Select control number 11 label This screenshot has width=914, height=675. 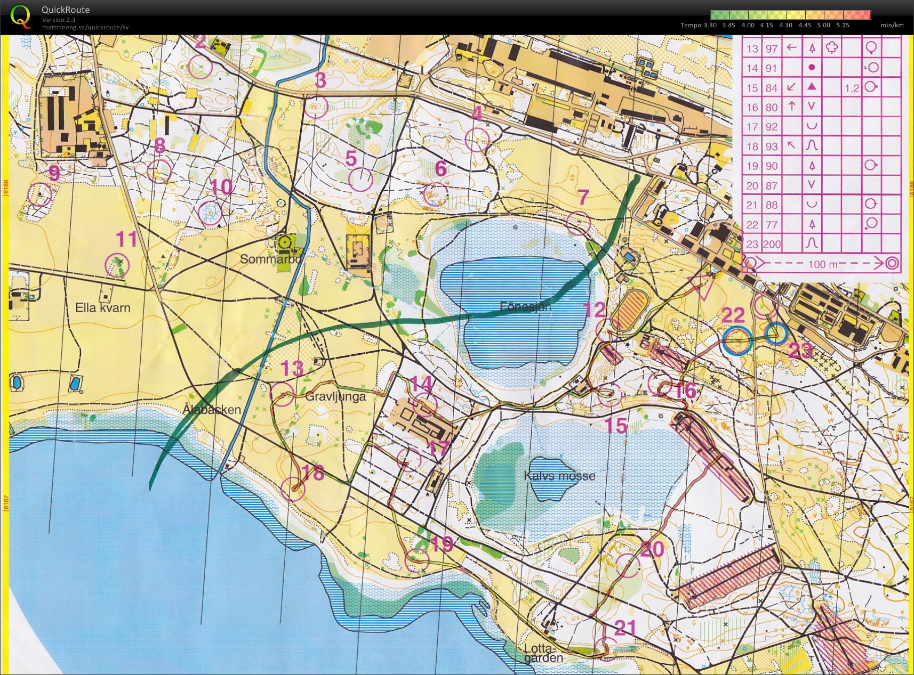coord(127,239)
